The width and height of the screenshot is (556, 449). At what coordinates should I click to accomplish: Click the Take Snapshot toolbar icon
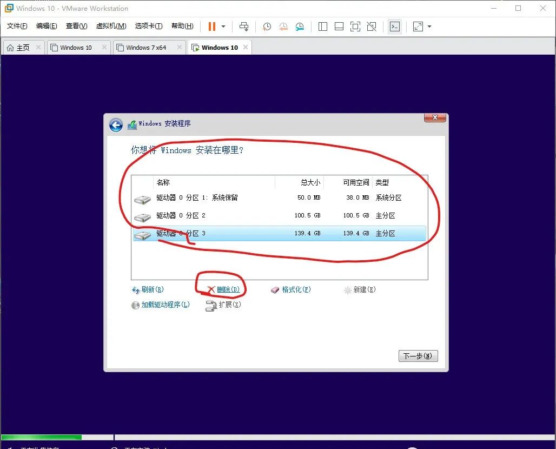[x=266, y=27]
